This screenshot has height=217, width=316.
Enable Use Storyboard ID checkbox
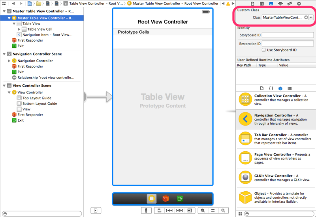point(263,50)
